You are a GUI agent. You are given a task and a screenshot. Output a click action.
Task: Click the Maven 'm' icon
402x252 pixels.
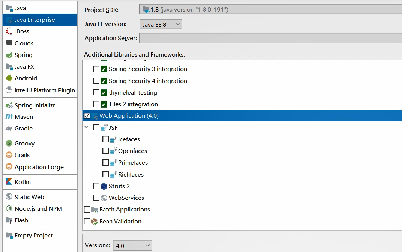(9, 117)
